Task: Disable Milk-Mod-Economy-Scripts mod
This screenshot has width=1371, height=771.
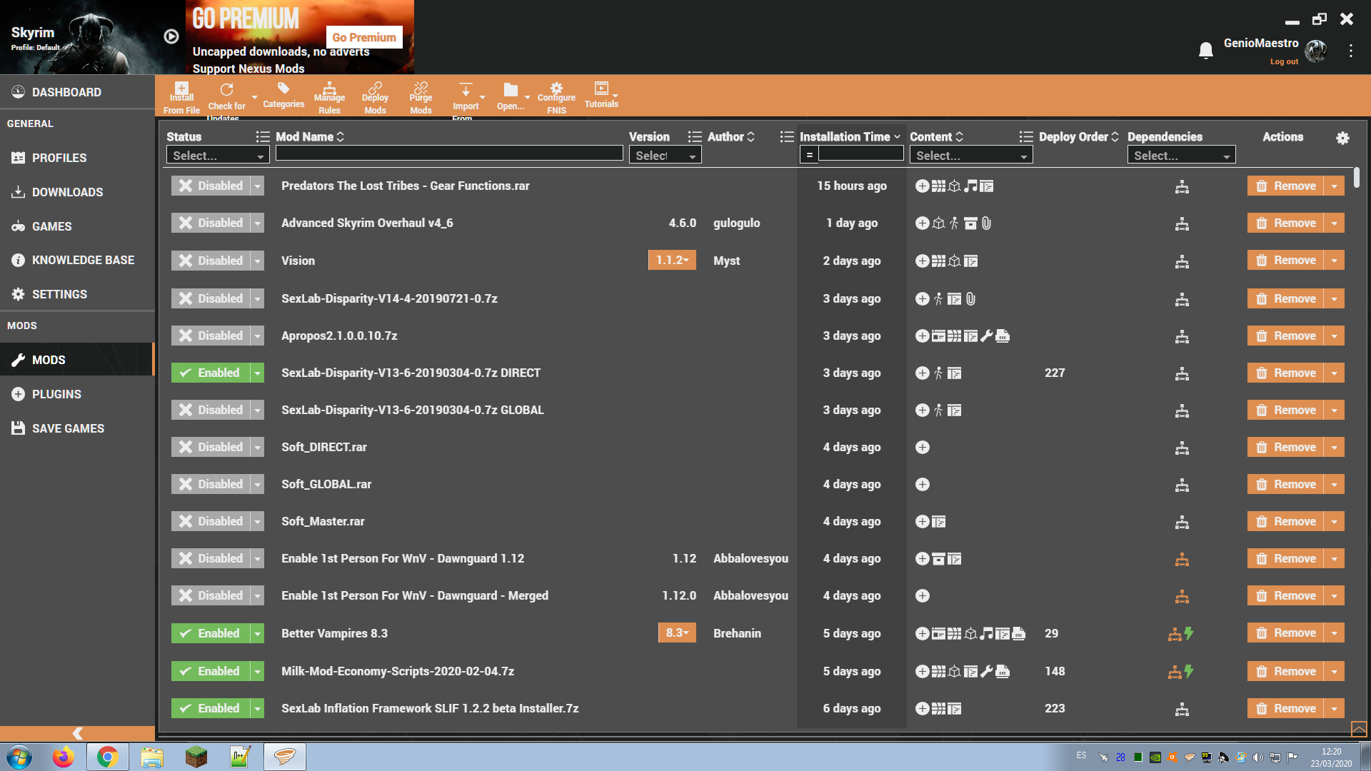Action: (x=211, y=671)
